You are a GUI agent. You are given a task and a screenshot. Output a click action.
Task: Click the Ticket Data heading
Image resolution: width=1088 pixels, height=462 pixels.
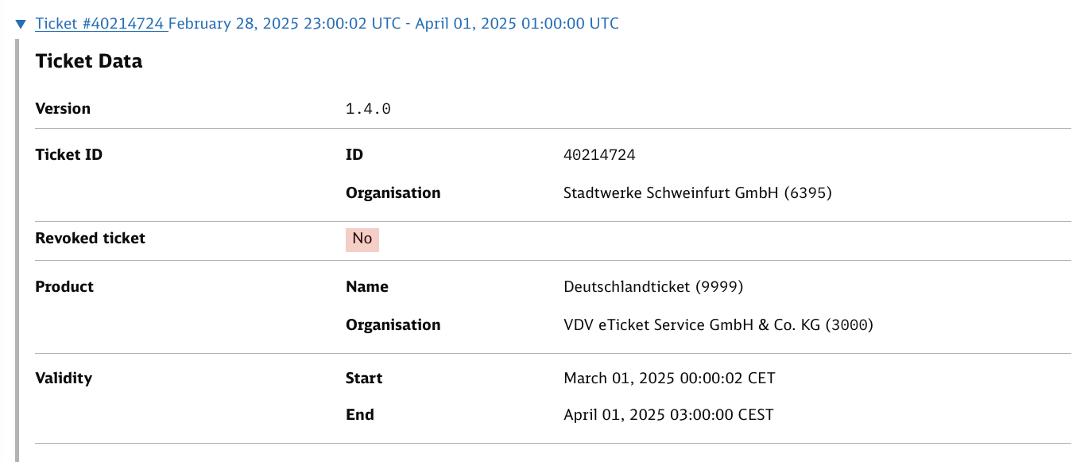tap(89, 61)
